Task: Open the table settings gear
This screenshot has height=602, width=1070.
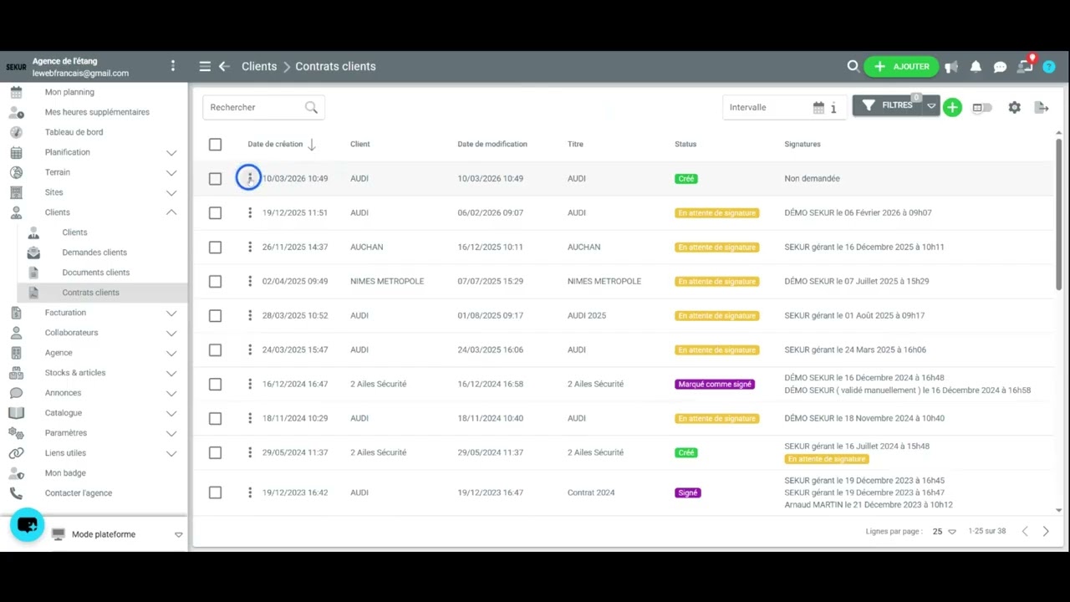Action: click(x=1014, y=107)
